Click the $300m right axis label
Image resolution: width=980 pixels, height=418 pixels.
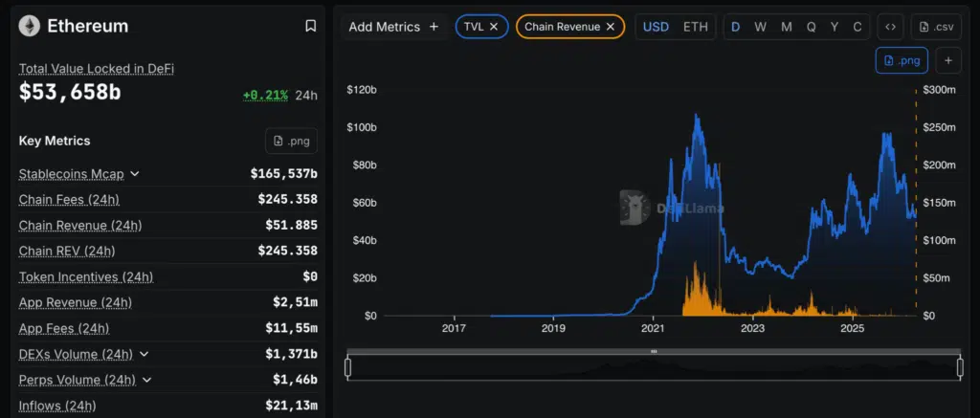click(940, 90)
